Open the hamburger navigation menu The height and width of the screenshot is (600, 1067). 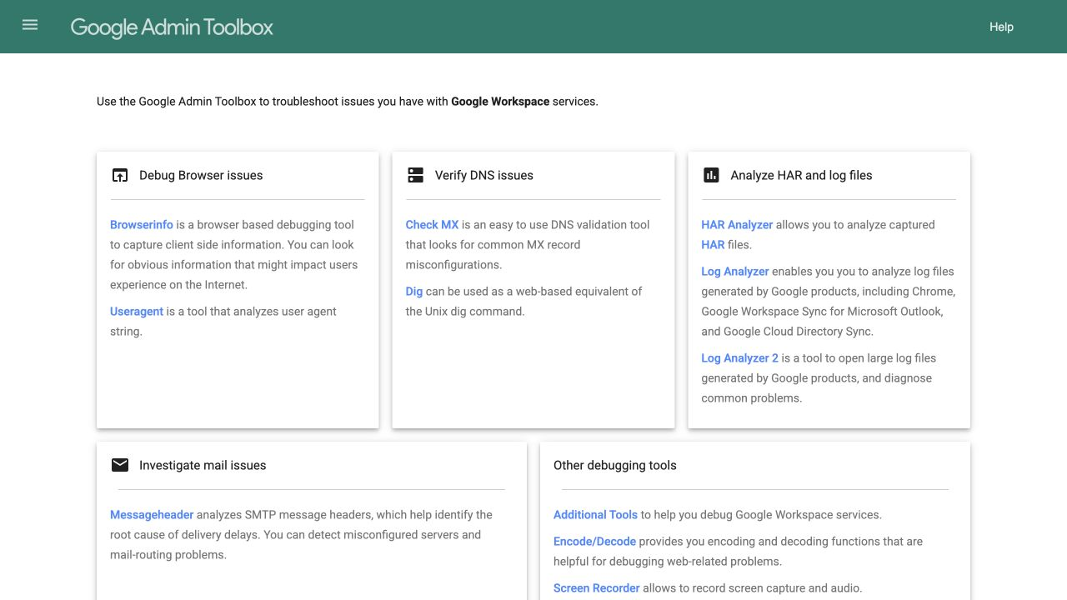point(30,25)
